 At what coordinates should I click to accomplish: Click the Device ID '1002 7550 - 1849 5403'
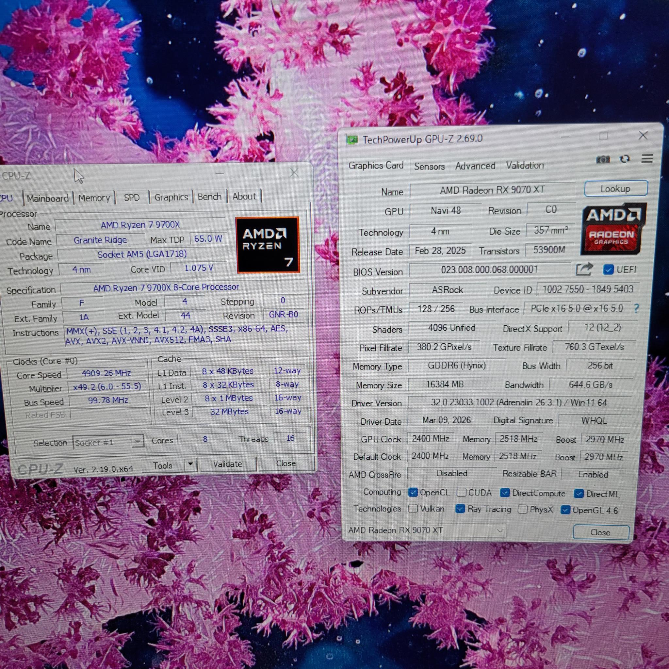pos(588,289)
